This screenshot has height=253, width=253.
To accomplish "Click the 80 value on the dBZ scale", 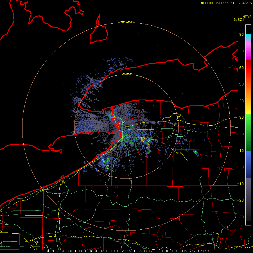I will [241, 34].
